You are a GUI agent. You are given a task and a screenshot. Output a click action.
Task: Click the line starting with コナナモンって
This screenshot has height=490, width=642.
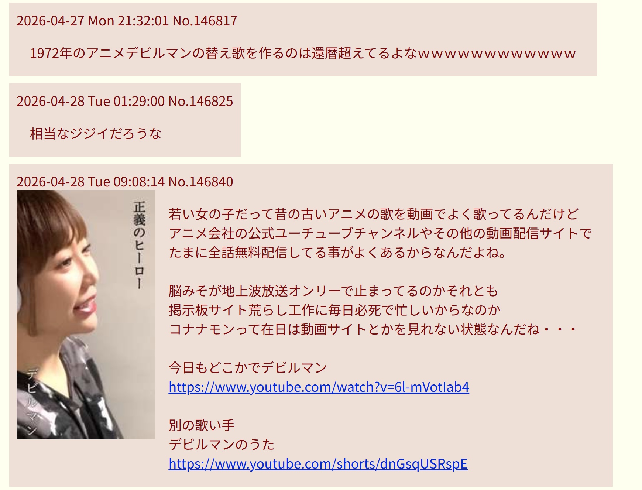[x=373, y=329]
